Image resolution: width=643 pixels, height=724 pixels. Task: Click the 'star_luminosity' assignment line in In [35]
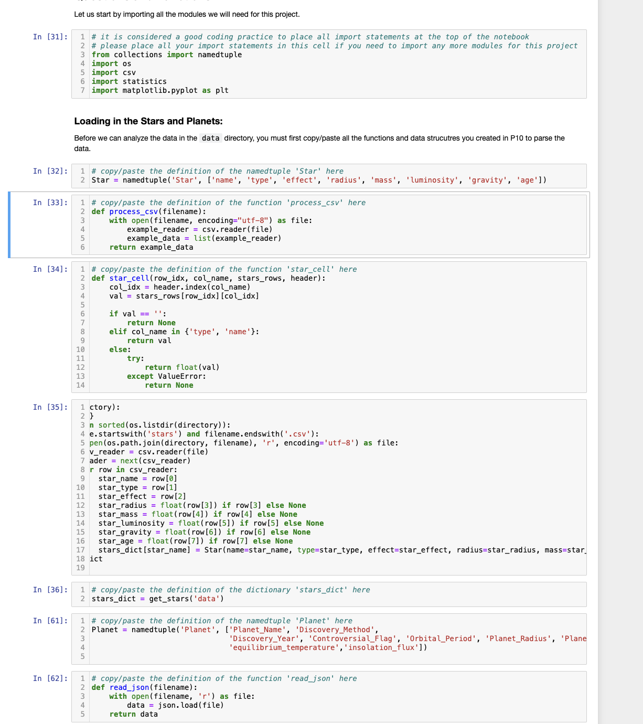coord(211,523)
